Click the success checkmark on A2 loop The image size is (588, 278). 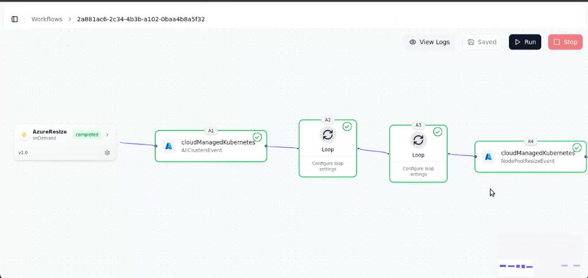(347, 127)
